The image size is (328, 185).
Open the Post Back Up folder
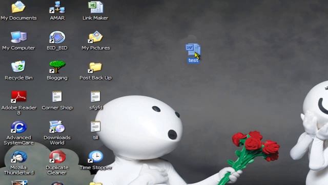(x=95, y=67)
